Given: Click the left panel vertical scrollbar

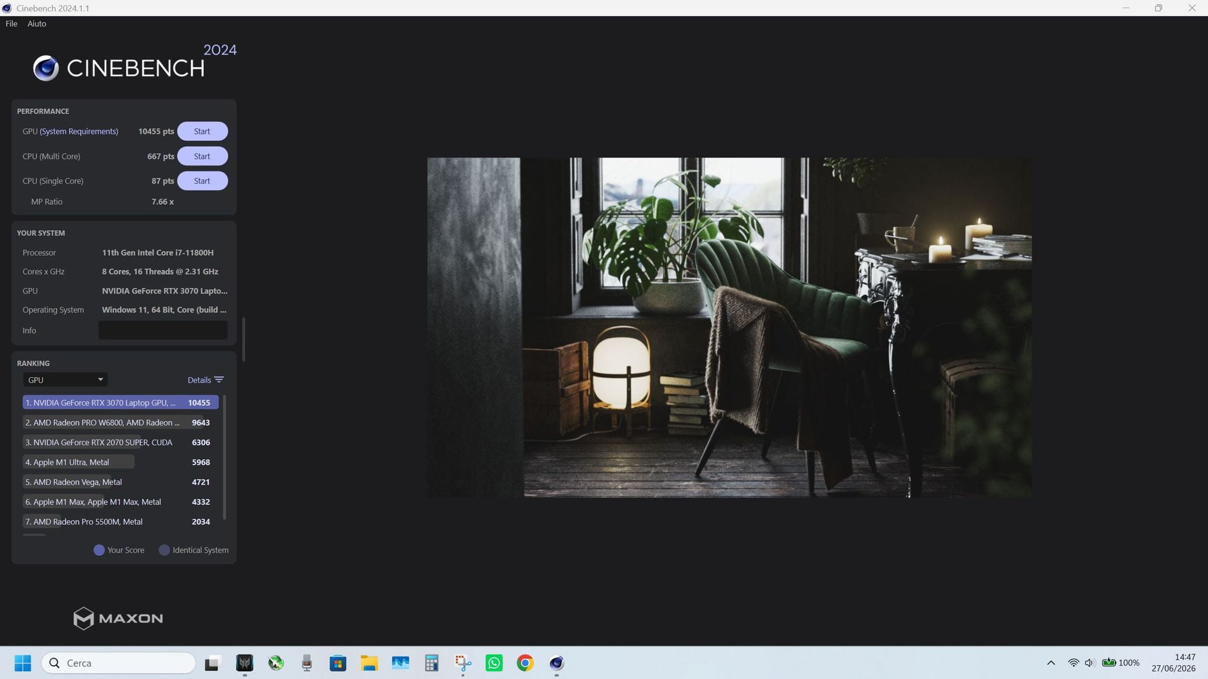Looking at the screenshot, I should 243,339.
